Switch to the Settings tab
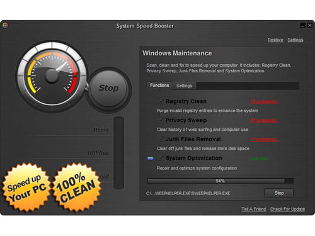The width and height of the screenshot is (315, 236). click(184, 86)
